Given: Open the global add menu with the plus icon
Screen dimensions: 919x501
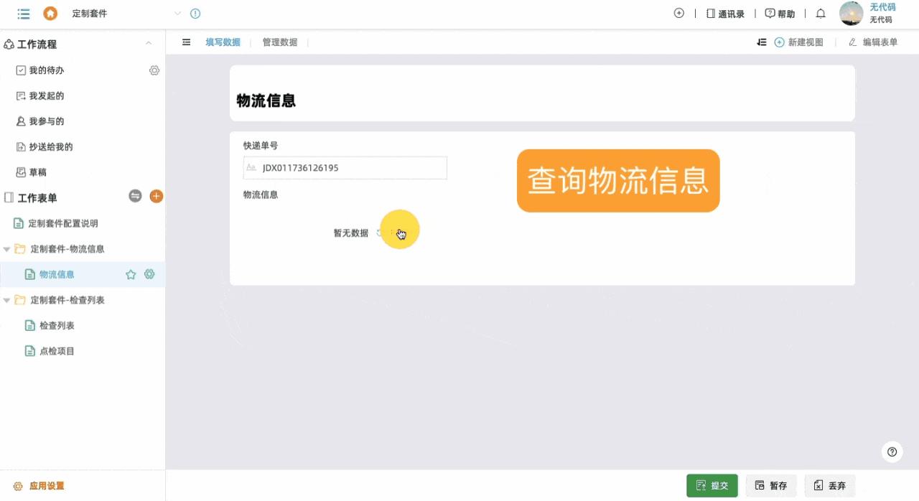Looking at the screenshot, I should click(678, 12).
